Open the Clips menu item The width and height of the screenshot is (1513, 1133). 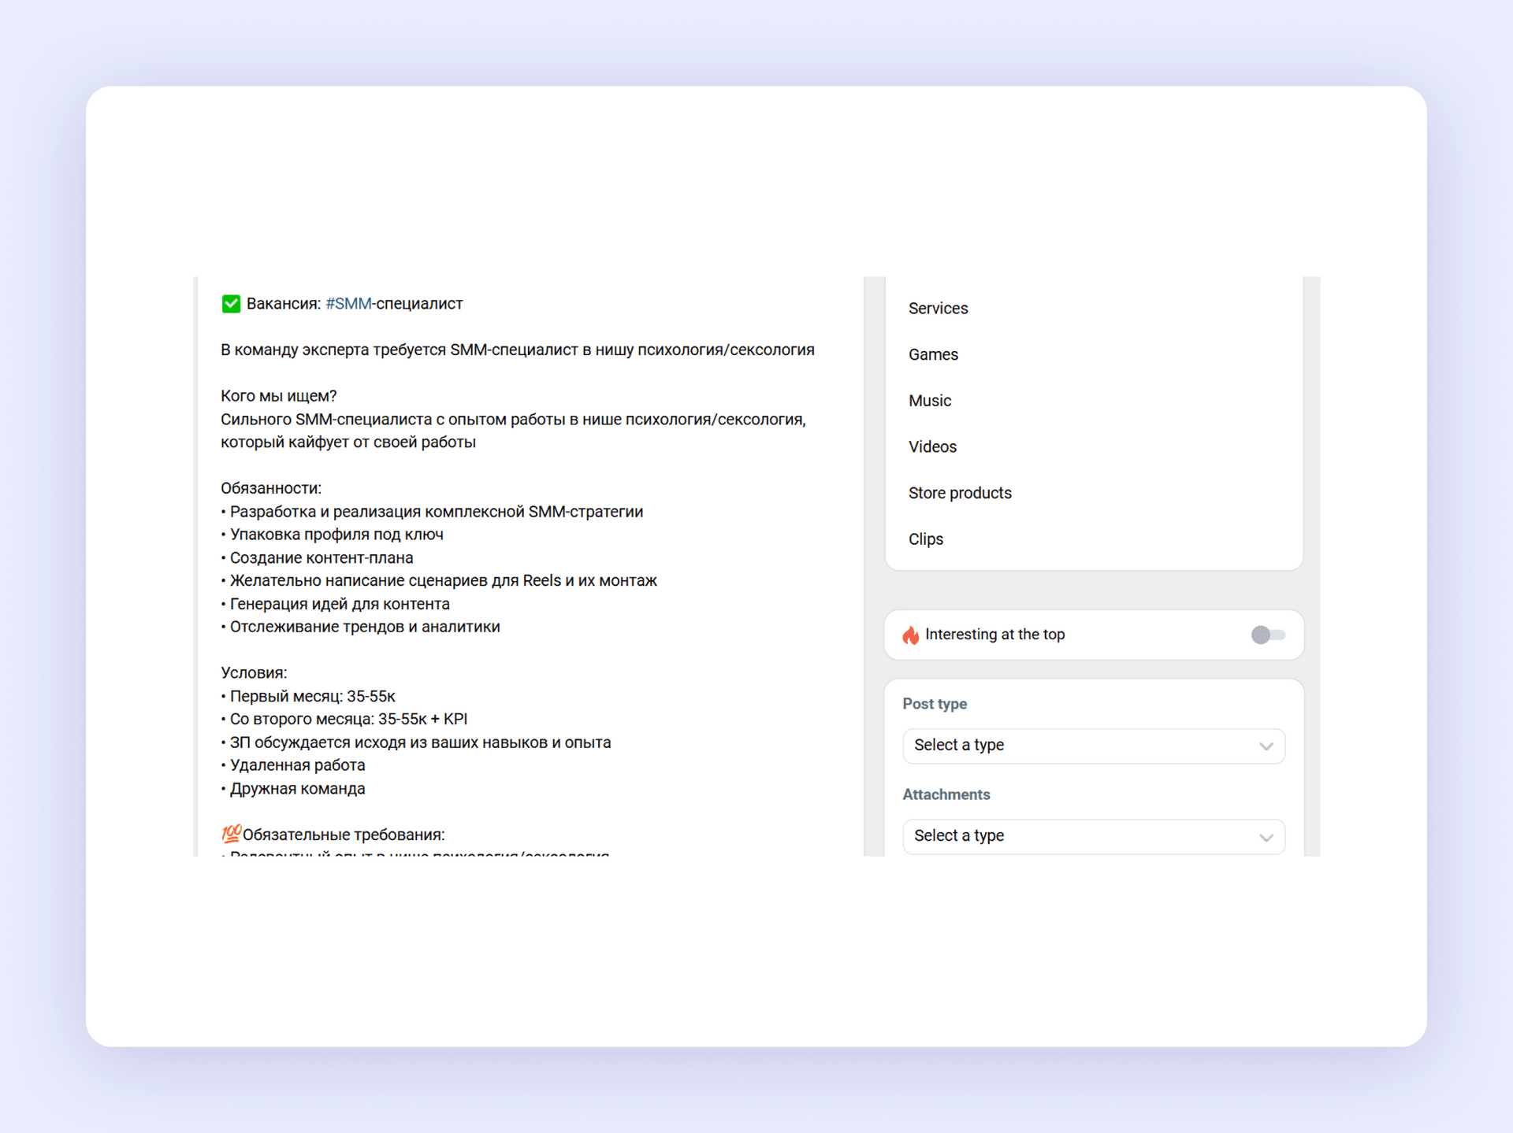[x=926, y=539]
